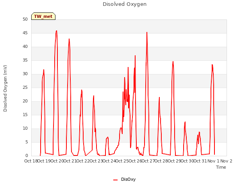The image size is (250, 187).
Task: Click the DisOxy legend entry text
Action: coord(128,179)
